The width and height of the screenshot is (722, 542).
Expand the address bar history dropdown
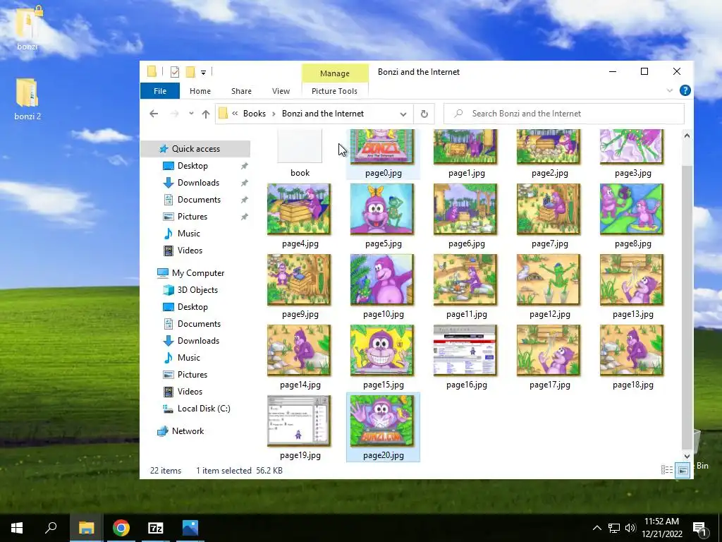[x=403, y=114]
